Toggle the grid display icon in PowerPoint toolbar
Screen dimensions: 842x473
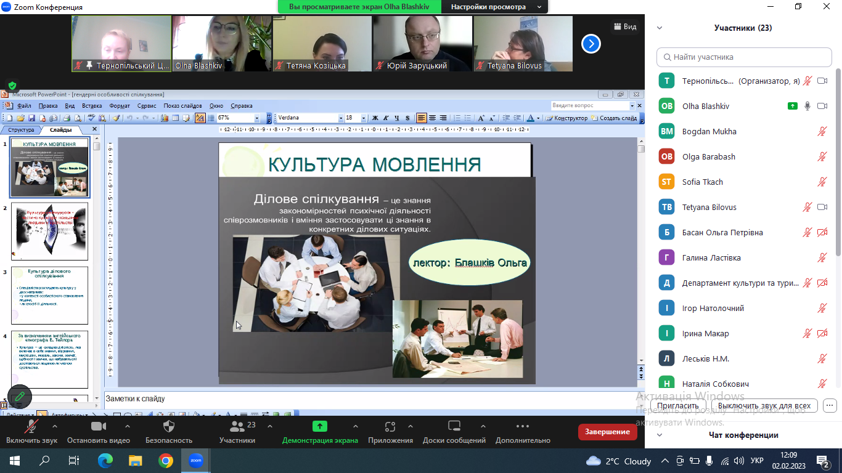coord(211,118)
